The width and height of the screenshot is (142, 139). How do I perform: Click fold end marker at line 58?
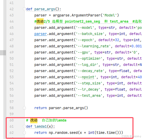[24, 108]
